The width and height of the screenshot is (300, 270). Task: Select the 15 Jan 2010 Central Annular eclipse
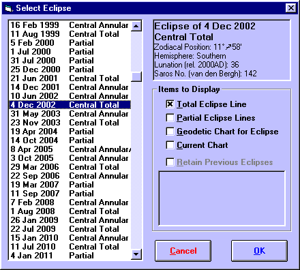(x=70, y=238)
